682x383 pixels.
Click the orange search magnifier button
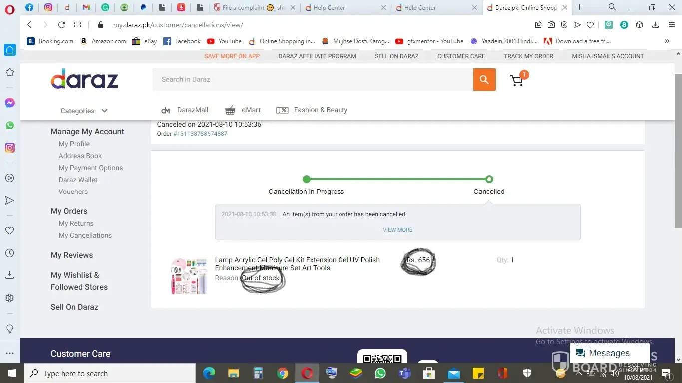(x=484, y=80)
